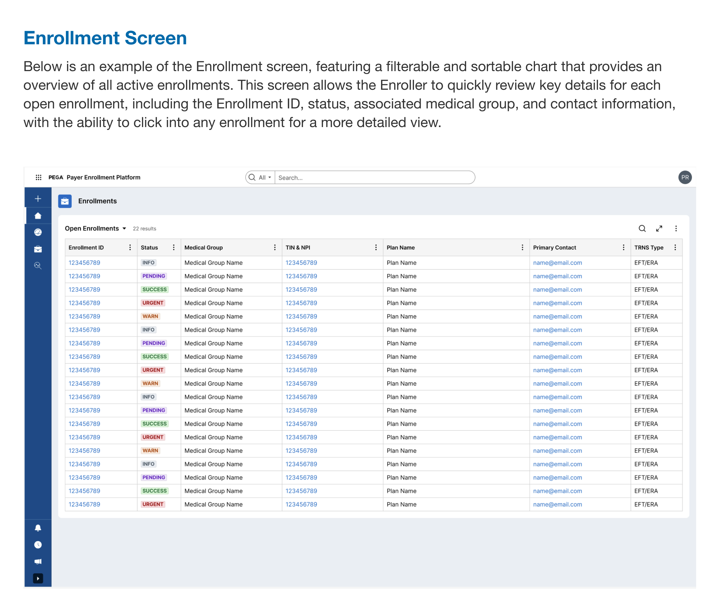Open the All search filter dropdown

[265, 178]
